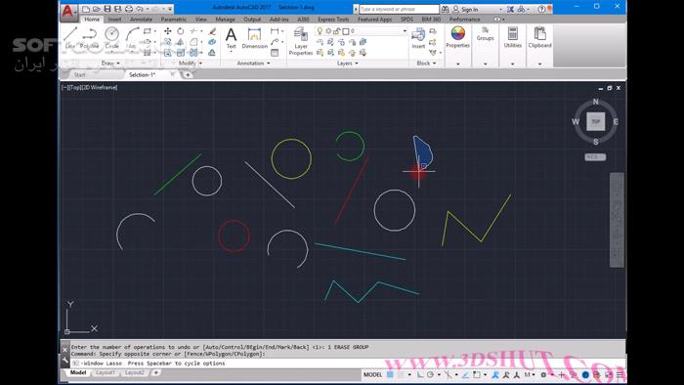Click the TOP face of the ViewCube
The image size is (684, 385).
click(x=595, y=121)
